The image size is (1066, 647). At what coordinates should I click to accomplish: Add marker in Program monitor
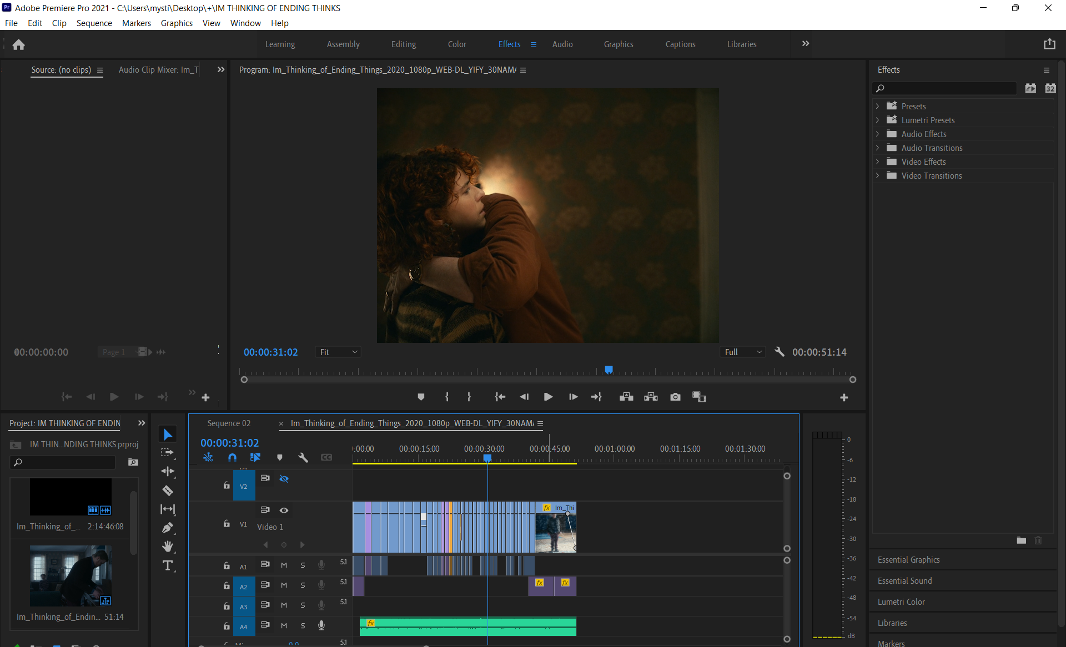click(421, 397)
